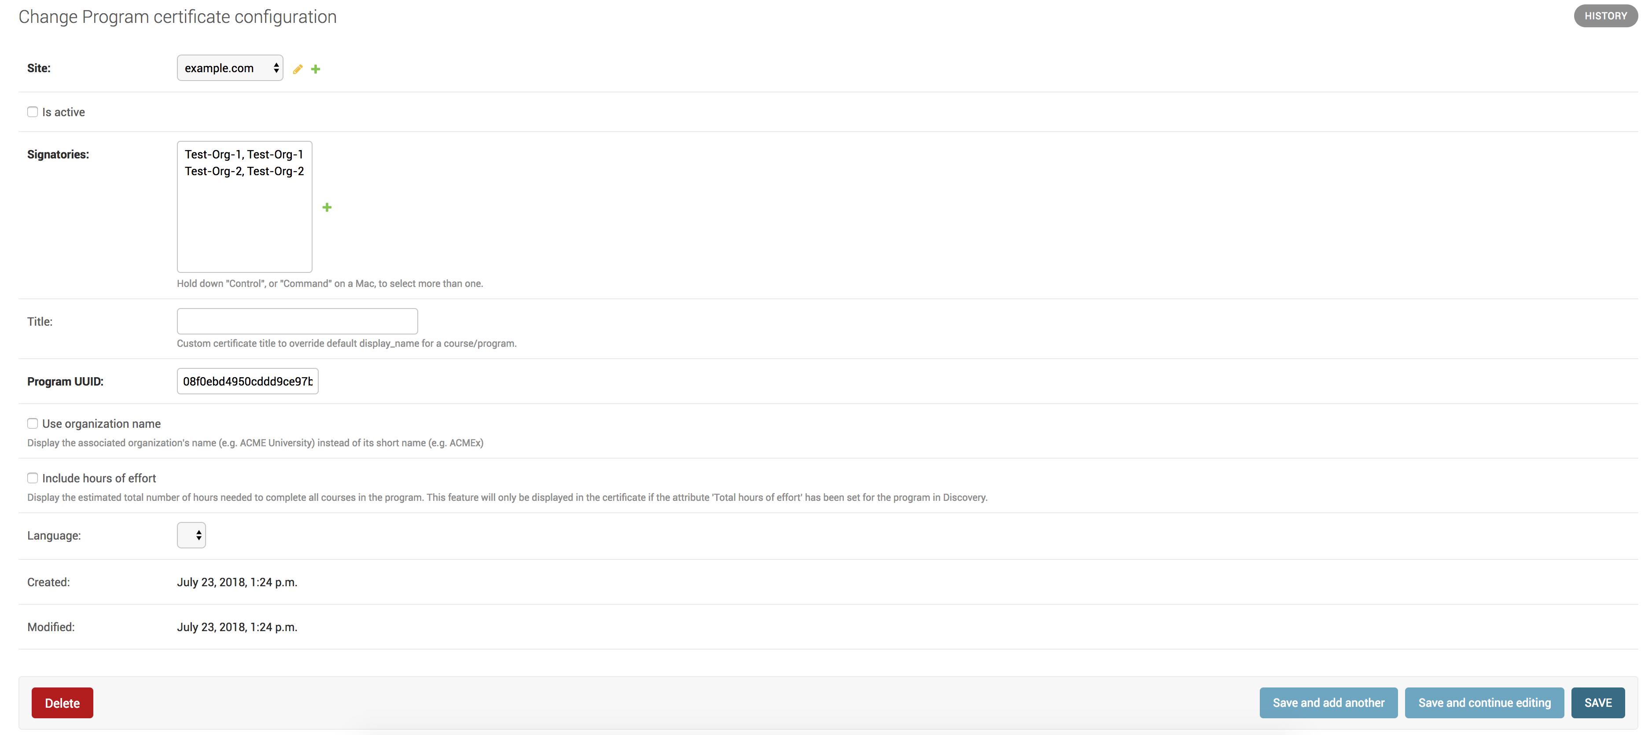Select Test-Org-1 in Signatories list
1641x735 pixels.
(243, 154)
